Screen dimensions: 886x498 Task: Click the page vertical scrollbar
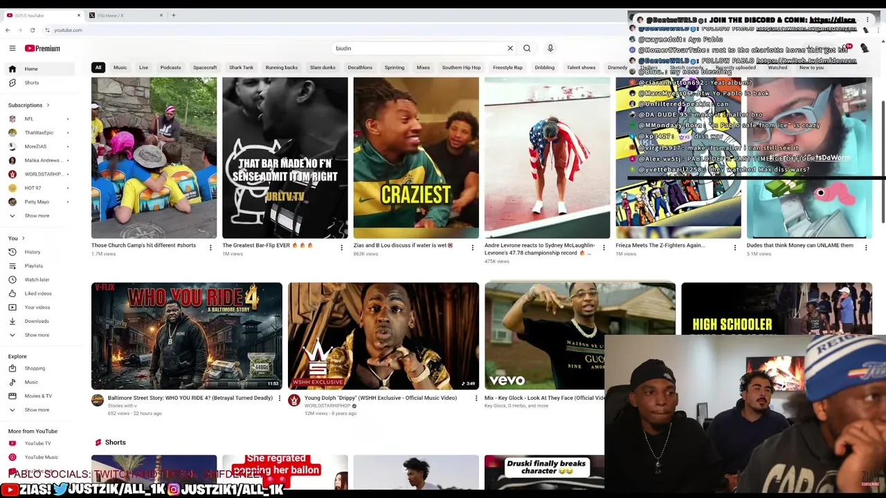pyautogui.click(x=883, y=163)
